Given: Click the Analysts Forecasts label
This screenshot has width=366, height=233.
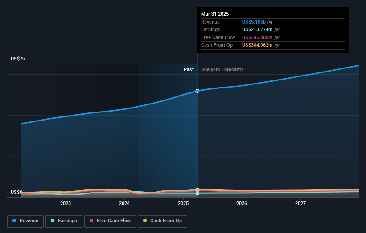Looking at the screenshot, I should click(222, 69).
